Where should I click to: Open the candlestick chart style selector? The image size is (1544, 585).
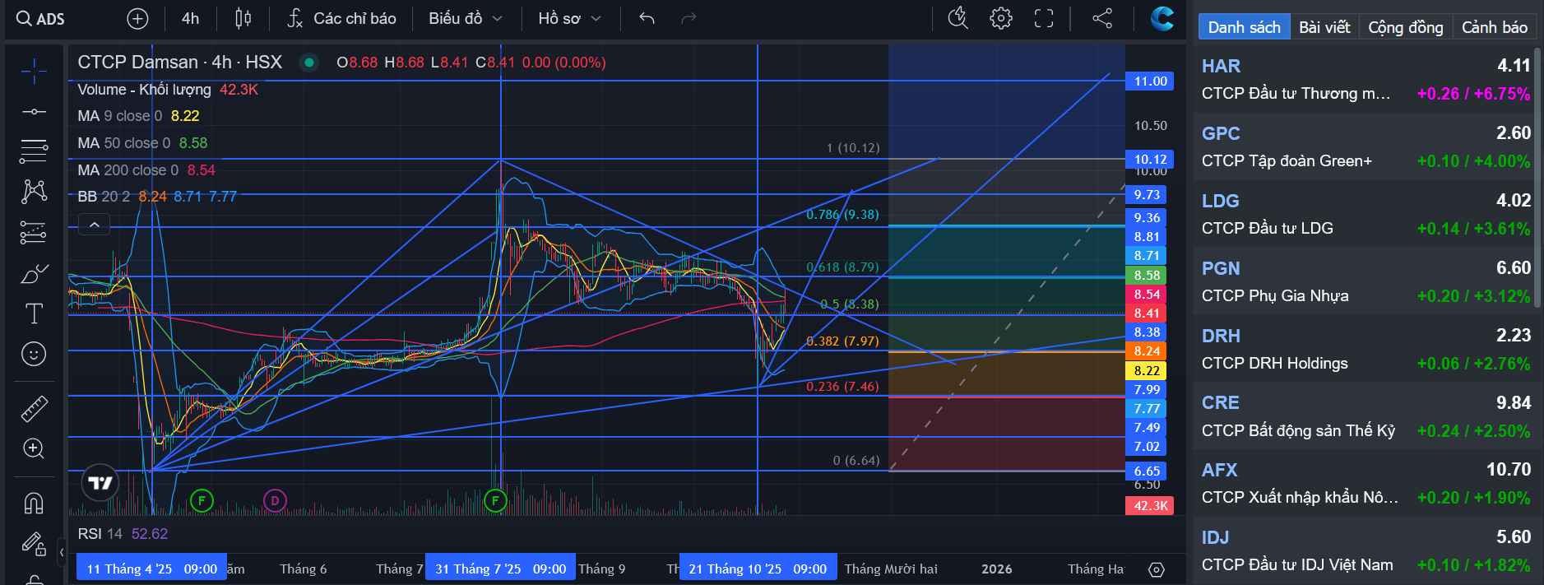point(243,18)
